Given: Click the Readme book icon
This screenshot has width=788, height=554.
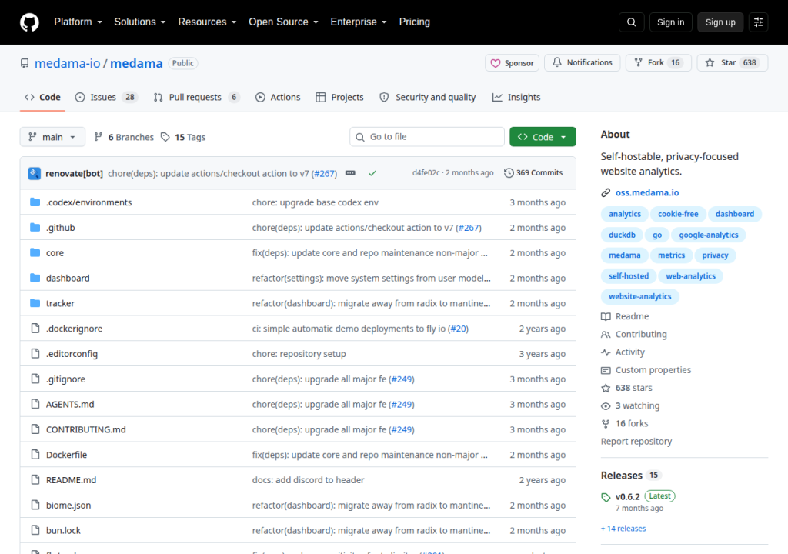Looking at the screenshot, I should pos(606,316).
